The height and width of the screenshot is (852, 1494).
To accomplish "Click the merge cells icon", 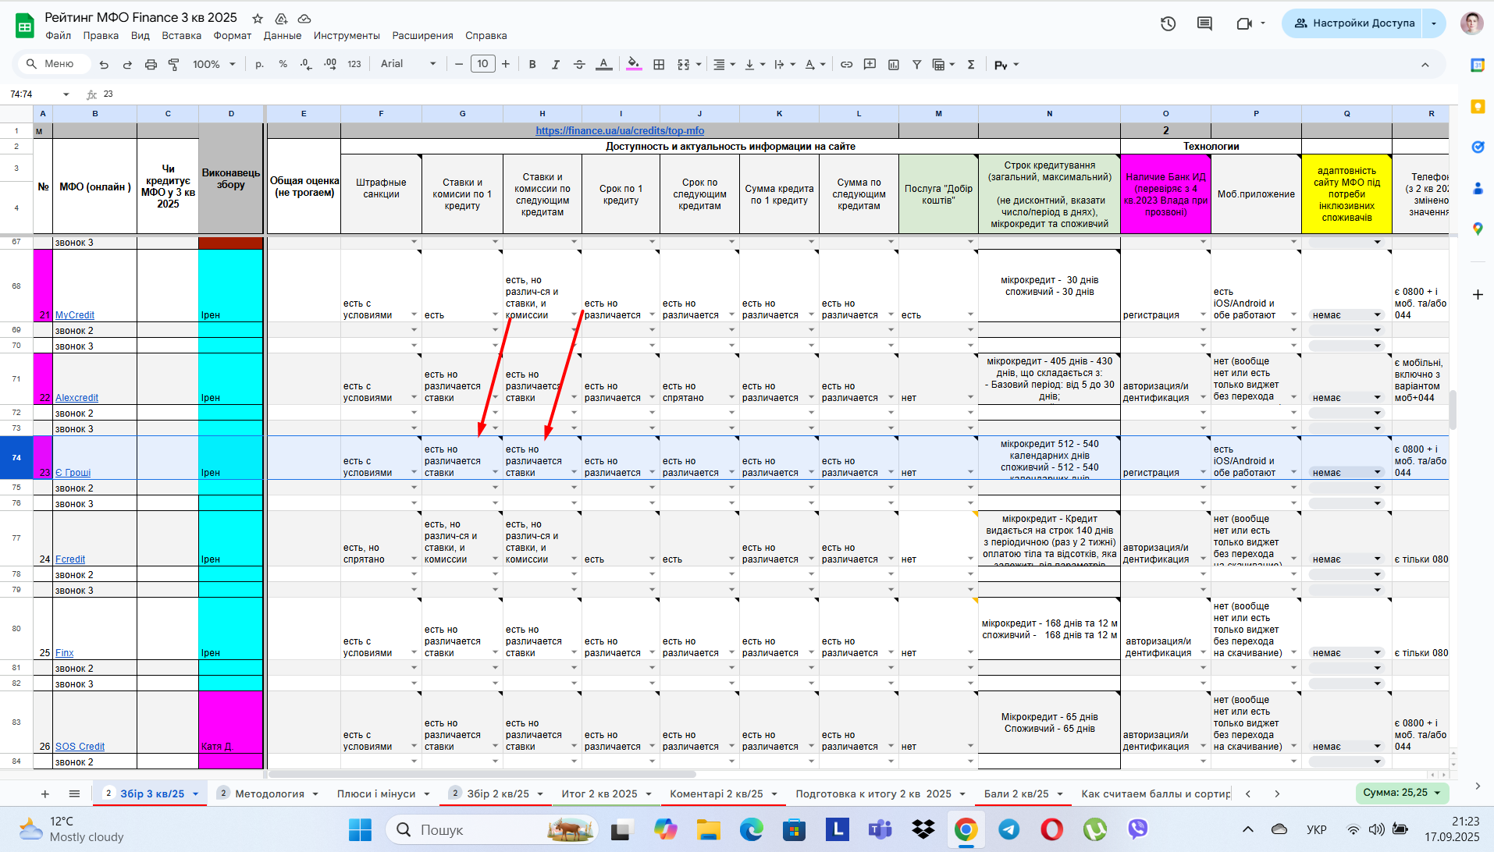I will [683, 65].
